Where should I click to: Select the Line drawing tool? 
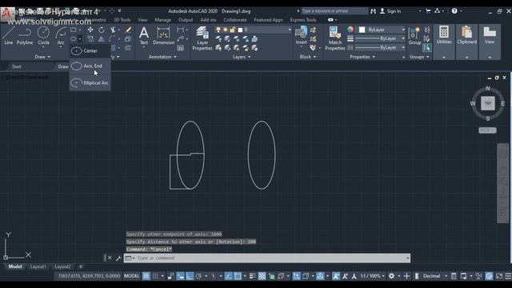[x=9, y=35]
